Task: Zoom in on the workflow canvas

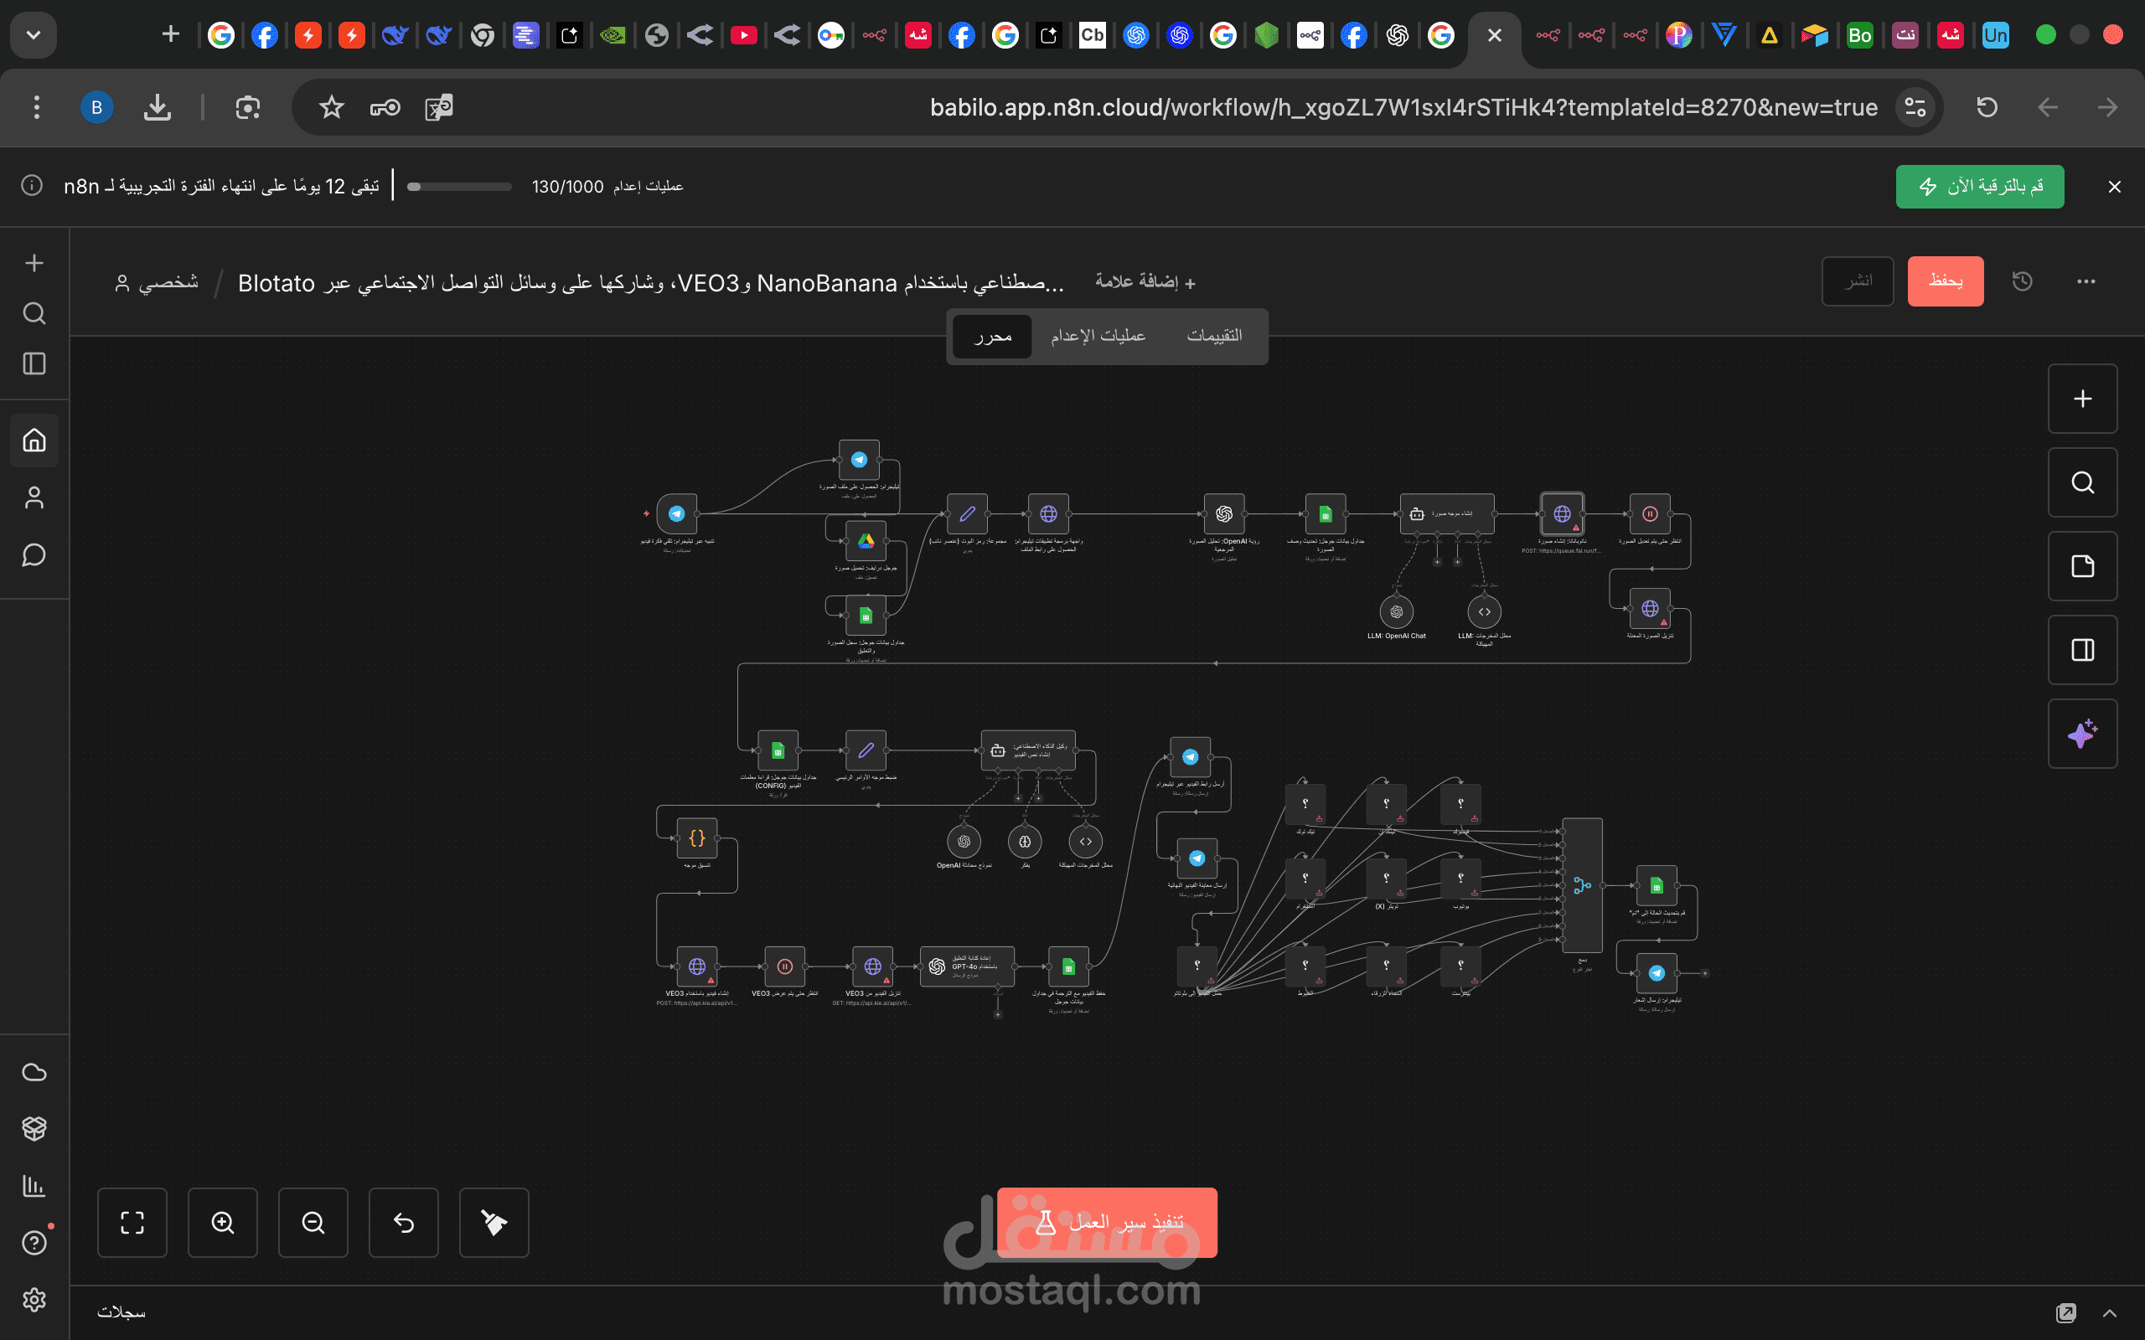Action: (x=223, y=1222)
